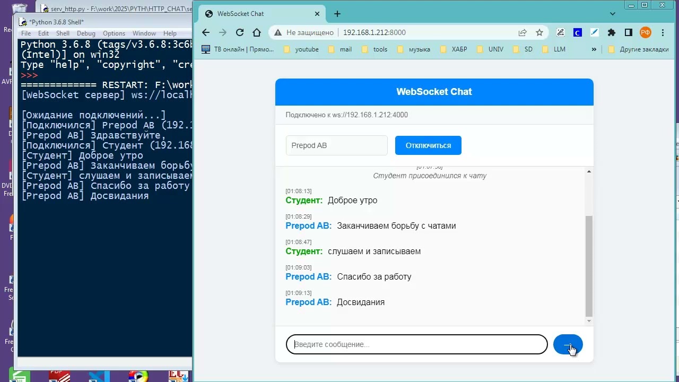Open the browser home page
The width and height of the screenshot is (679, 382).
[x=257, y=32]
